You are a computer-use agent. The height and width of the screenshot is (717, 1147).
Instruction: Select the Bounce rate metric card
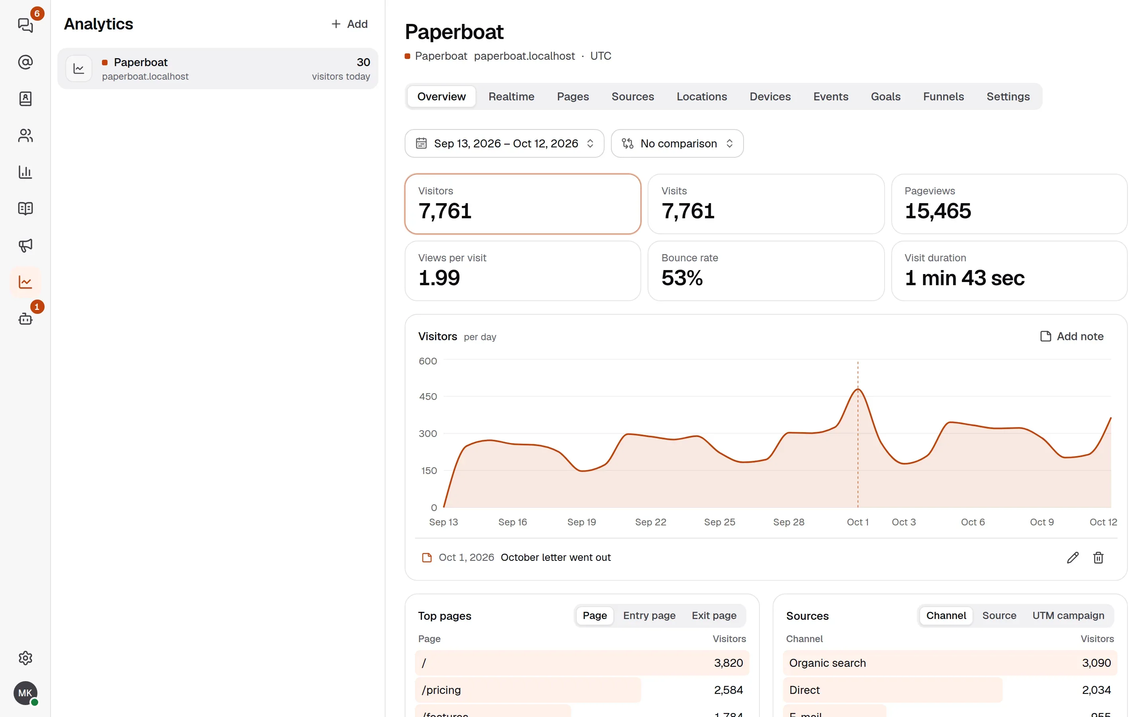click(765, 271)
